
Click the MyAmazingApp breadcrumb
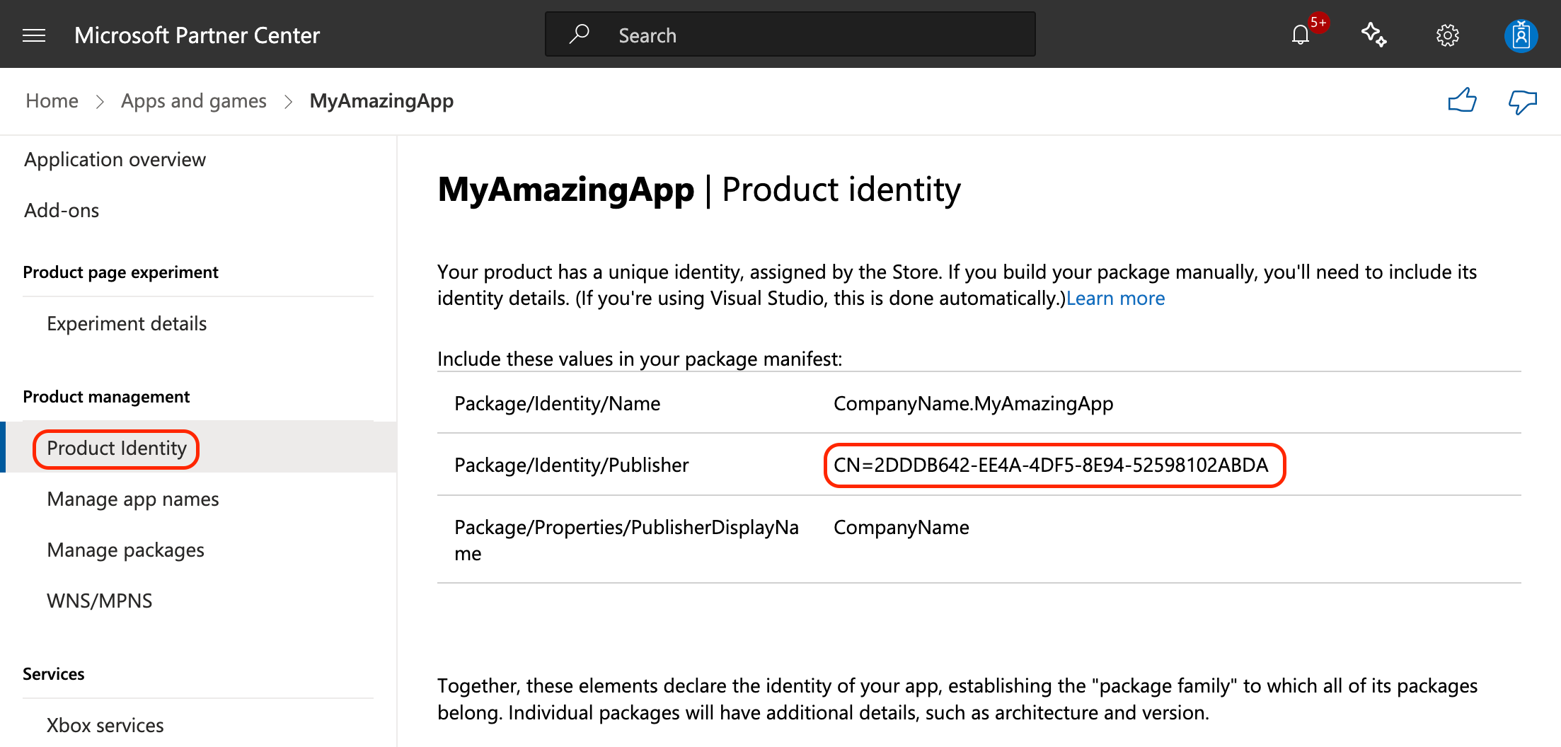(381, 100)
